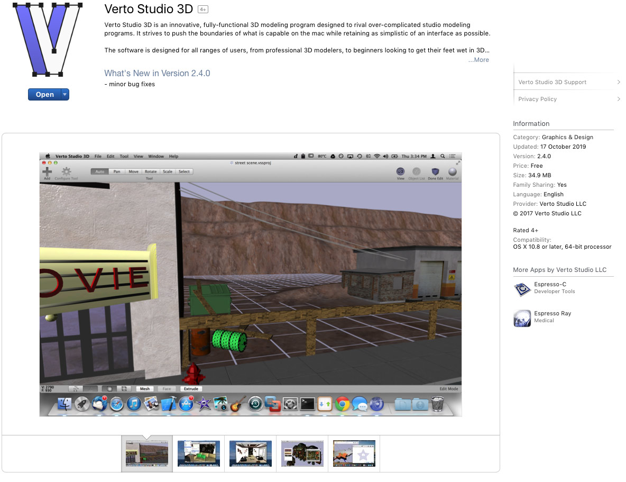Click the Extrude button in the preview screenshot

click(x=191, y=388)
